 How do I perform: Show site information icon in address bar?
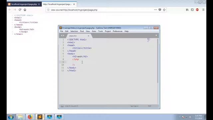[x=48, y=10]
